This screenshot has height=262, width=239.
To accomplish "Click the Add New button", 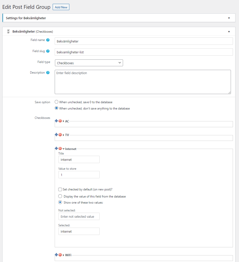I will point(61,7).
